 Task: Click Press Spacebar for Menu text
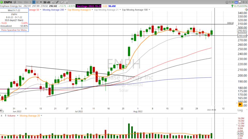14,30
